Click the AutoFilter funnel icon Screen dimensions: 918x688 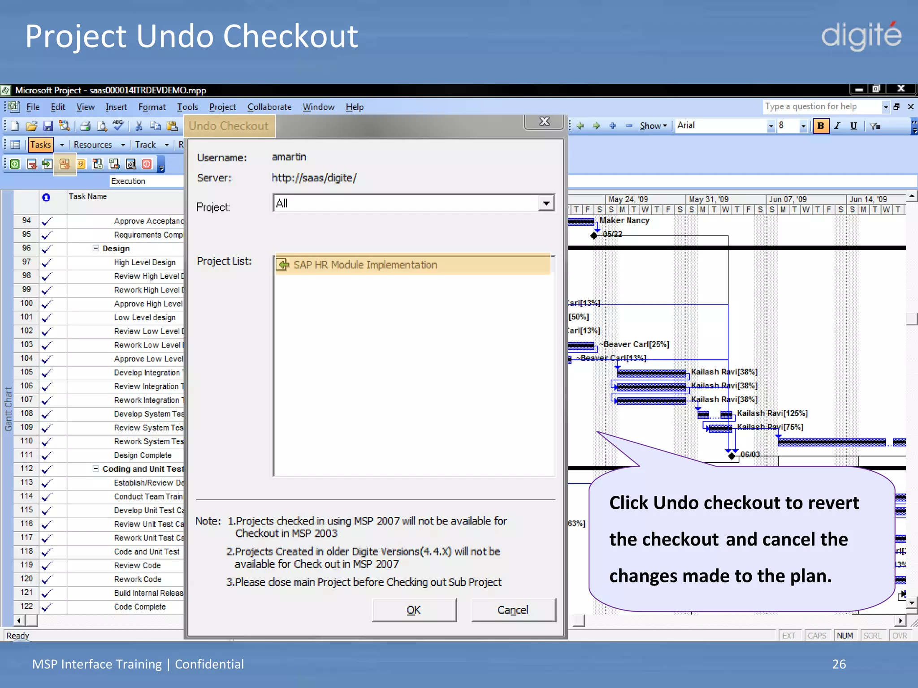(875, 126)
